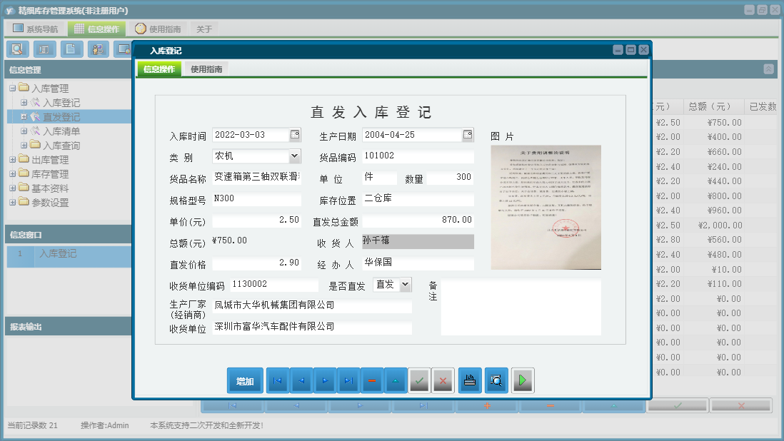784x441 pixels.
Task: Open 信息操作 menu in main window
Action: 96,29
